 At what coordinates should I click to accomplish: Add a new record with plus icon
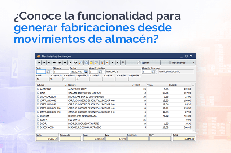(60, 63)
